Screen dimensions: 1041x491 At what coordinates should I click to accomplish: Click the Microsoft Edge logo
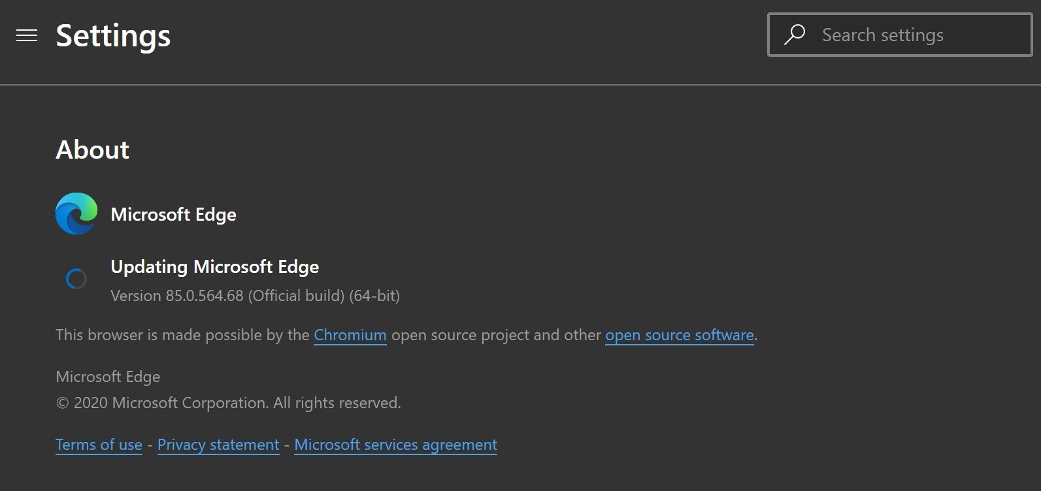[x=76, y=214]
